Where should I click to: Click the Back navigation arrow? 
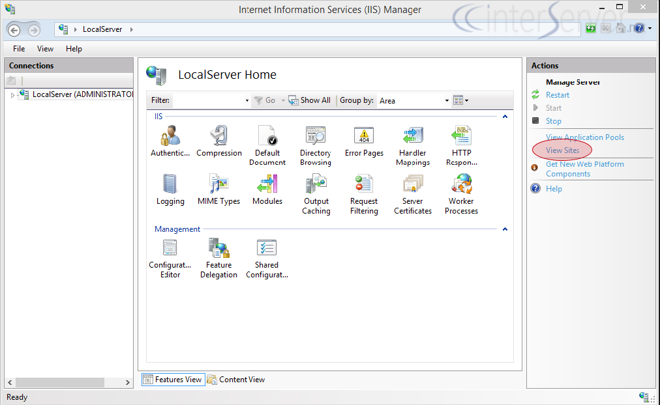click(14, 30)
